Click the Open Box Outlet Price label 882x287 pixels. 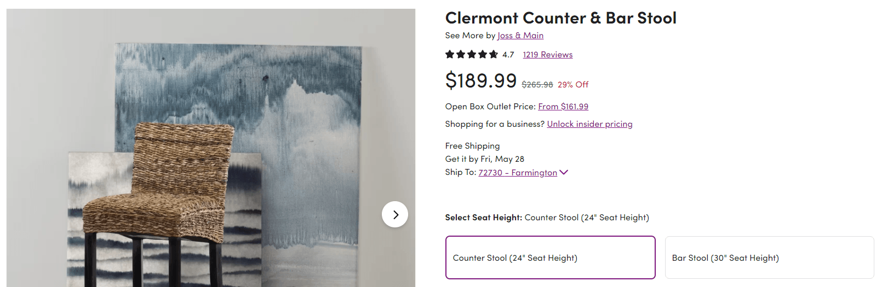(490, 107)
